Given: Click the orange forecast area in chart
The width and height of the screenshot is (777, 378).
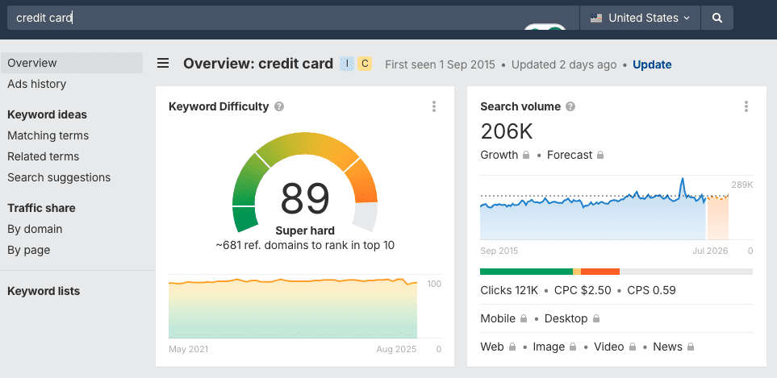Looking at the screenshot, I should coord(717,218).
